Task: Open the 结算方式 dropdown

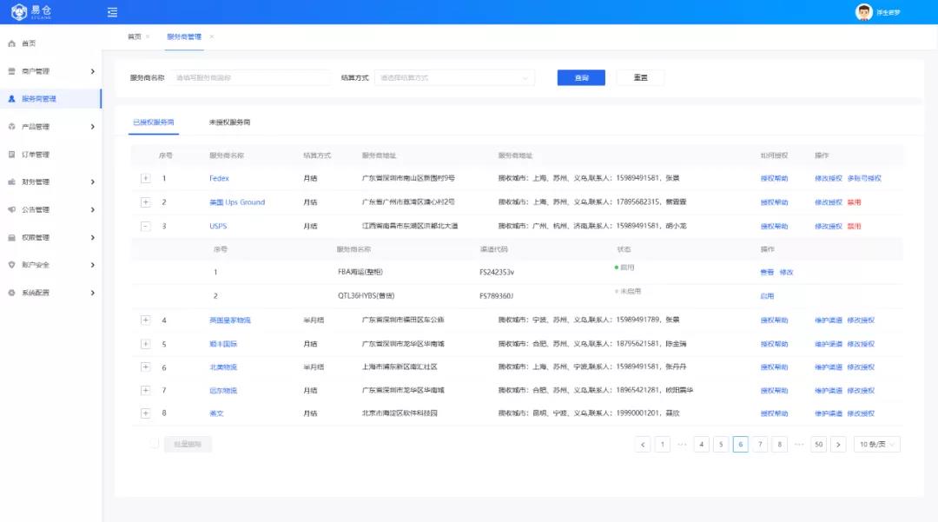Action: point(454,78)
